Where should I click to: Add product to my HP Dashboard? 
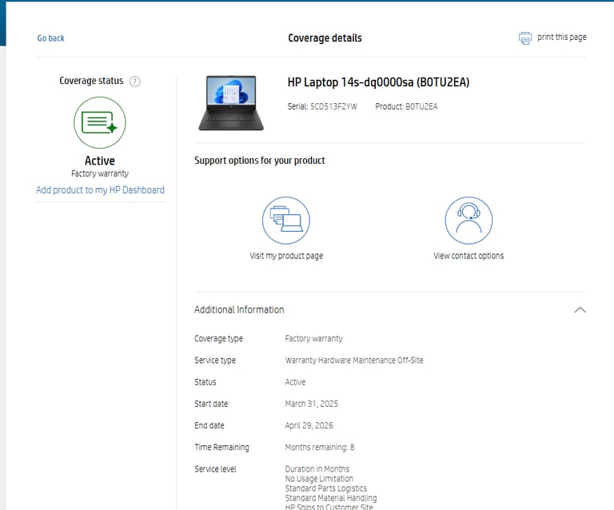click(x=100, y=189)
